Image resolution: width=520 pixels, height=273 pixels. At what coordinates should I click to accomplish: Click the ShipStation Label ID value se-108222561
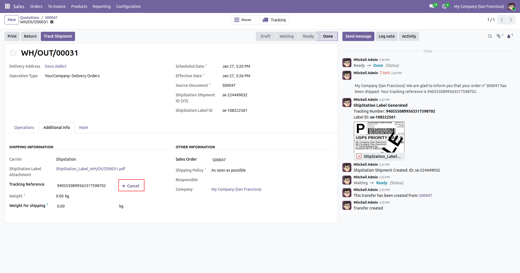tap(235, 110)
